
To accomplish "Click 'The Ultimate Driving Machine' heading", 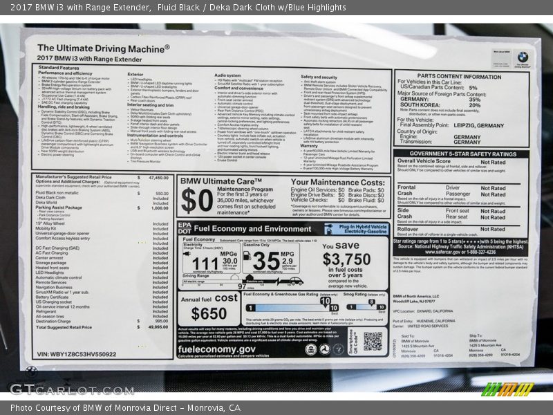I will point(103,48).
